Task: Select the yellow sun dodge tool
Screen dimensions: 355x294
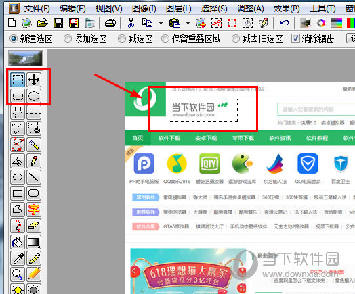Action: (18, 289)
